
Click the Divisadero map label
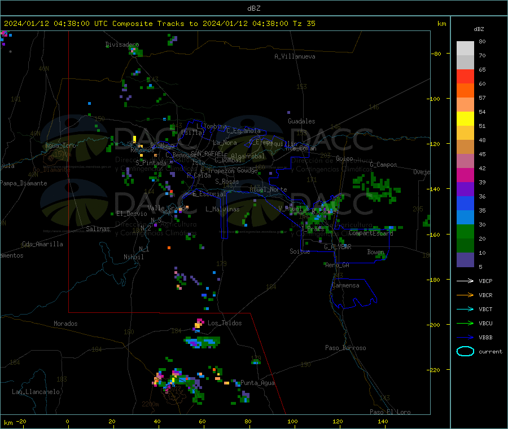[122, 45]
